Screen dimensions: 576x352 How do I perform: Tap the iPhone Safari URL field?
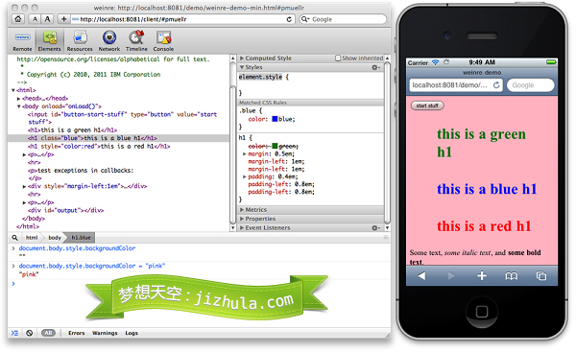(x=455, y=85)
